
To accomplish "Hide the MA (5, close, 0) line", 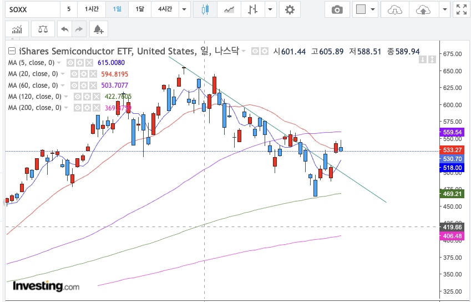I will (x=70, y=63).
